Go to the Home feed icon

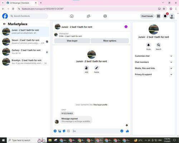click(72, 16)
